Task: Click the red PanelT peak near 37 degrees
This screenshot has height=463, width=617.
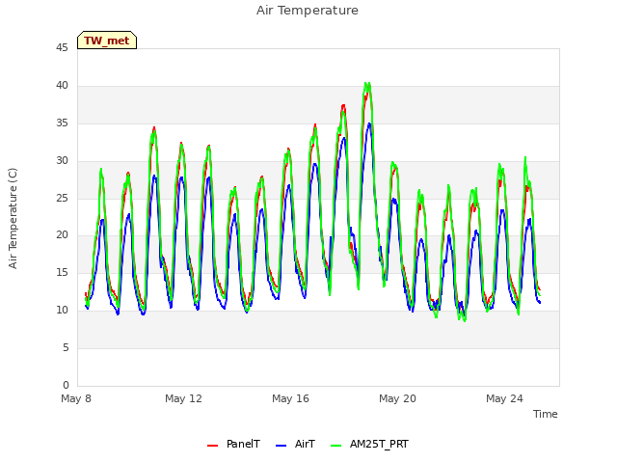Action: pos(344,105)
